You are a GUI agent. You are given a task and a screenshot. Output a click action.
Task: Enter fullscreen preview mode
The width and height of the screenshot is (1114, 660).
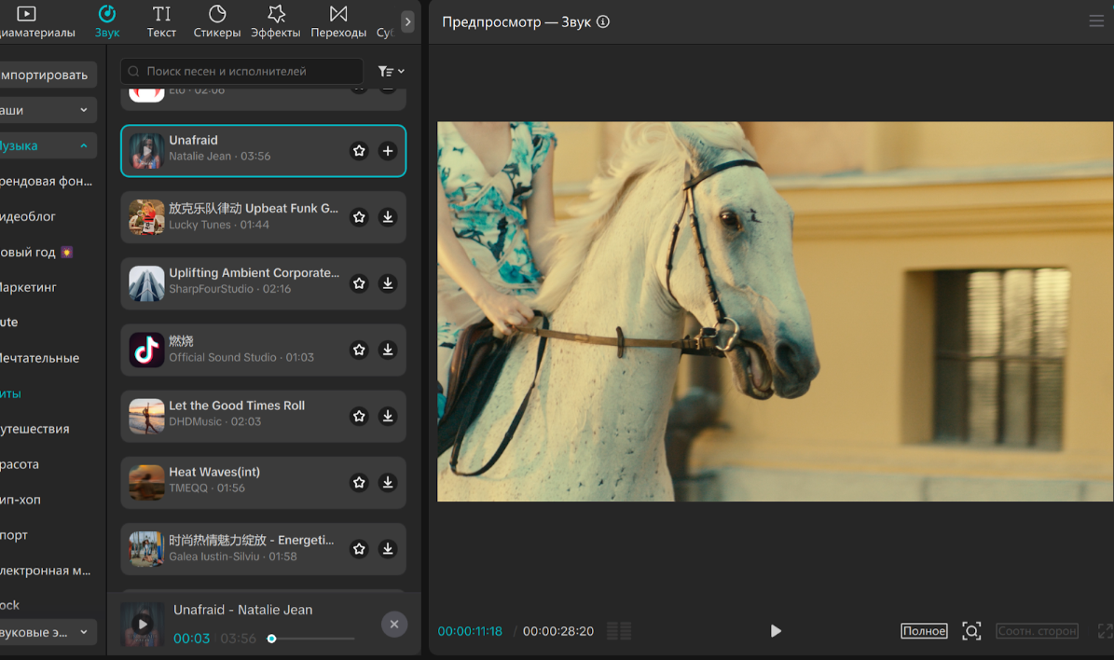click(1105, 631)
